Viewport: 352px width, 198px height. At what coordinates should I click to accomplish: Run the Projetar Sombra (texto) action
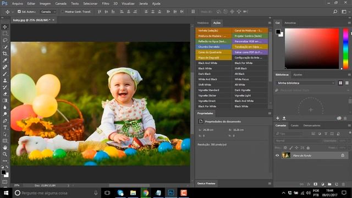250,36
